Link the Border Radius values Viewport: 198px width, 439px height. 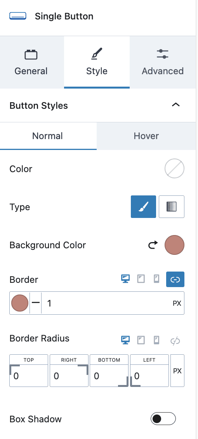(175, 341)
